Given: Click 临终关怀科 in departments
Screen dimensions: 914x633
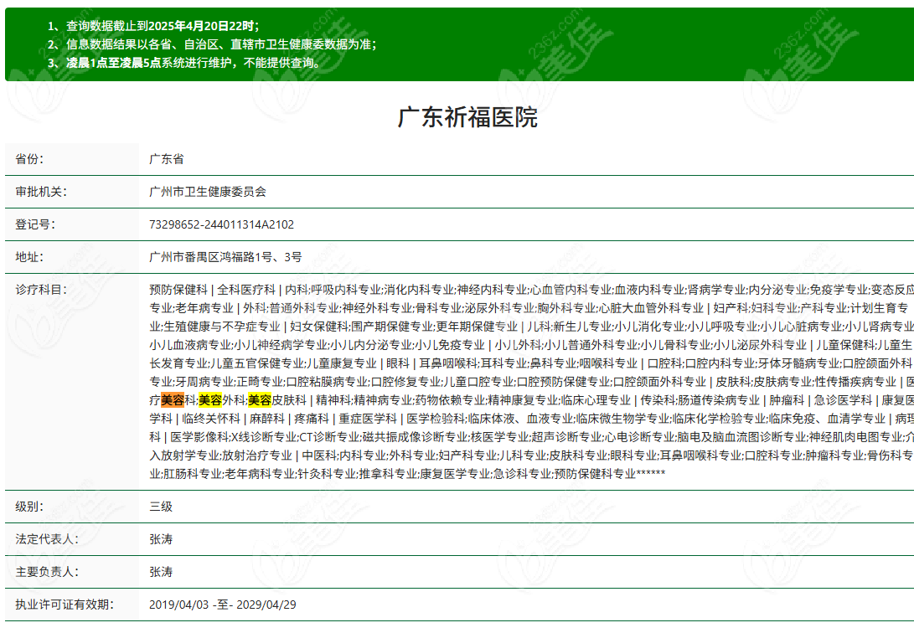Looking at the screenshot, I should 211,419.
